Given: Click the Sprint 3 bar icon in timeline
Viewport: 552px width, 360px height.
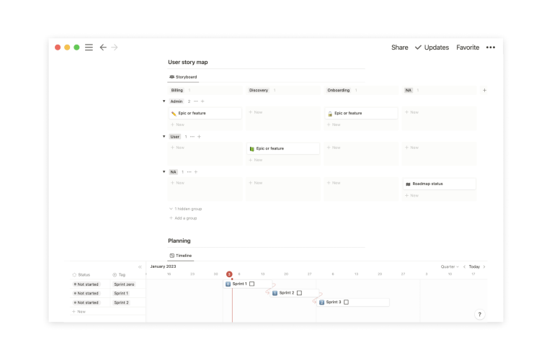Looking at the screenshot, I should tap(321, 302).
